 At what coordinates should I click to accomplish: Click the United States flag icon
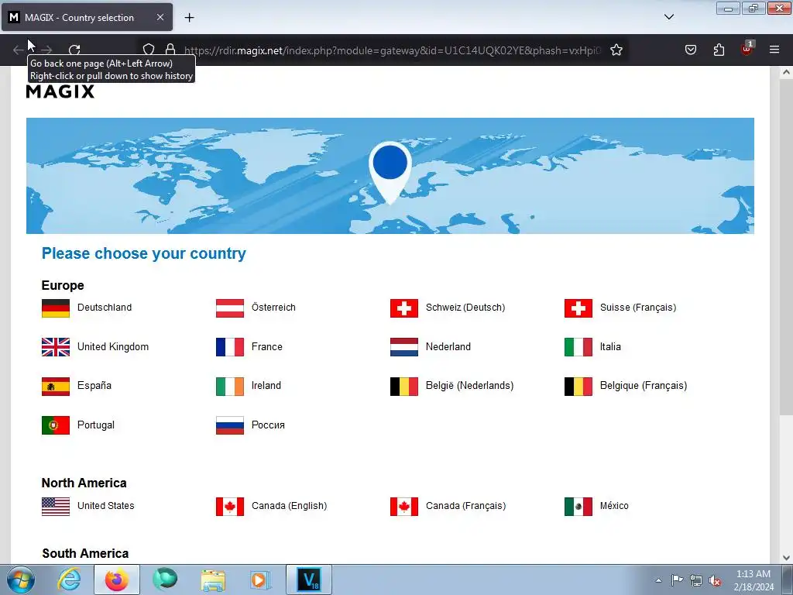pos(56,507)
